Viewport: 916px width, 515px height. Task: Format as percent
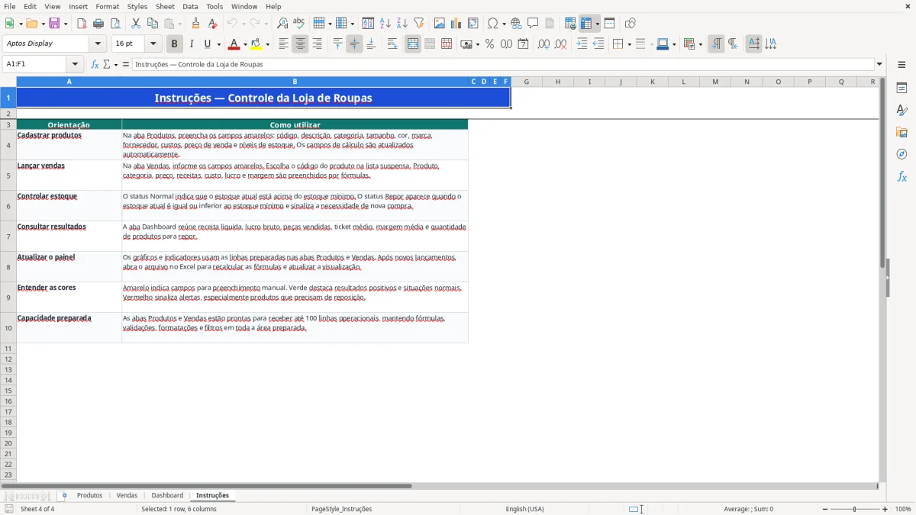pyautogui.click(x=489, y=44)
